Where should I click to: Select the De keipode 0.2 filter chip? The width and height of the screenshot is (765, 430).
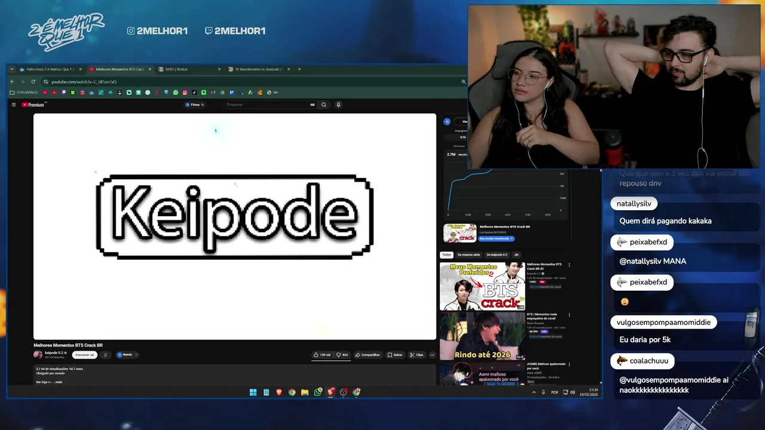coord(497,255)
